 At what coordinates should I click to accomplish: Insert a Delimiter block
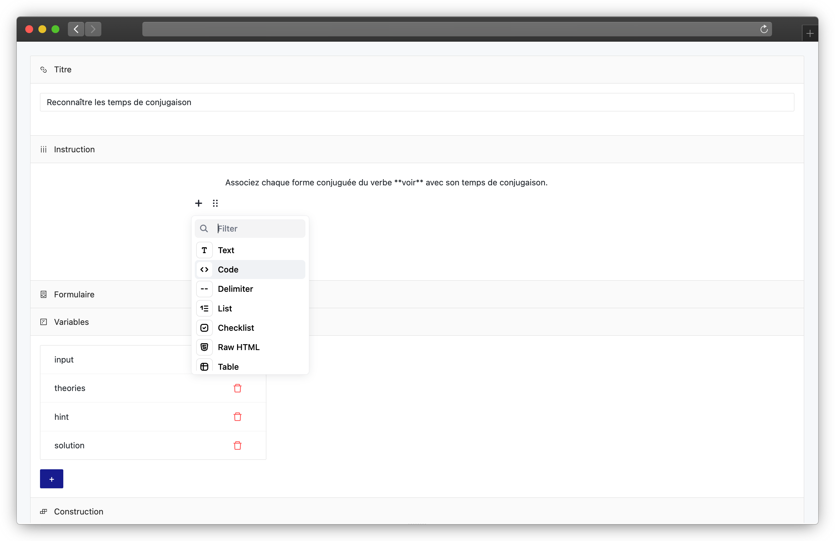coord(250,289)
